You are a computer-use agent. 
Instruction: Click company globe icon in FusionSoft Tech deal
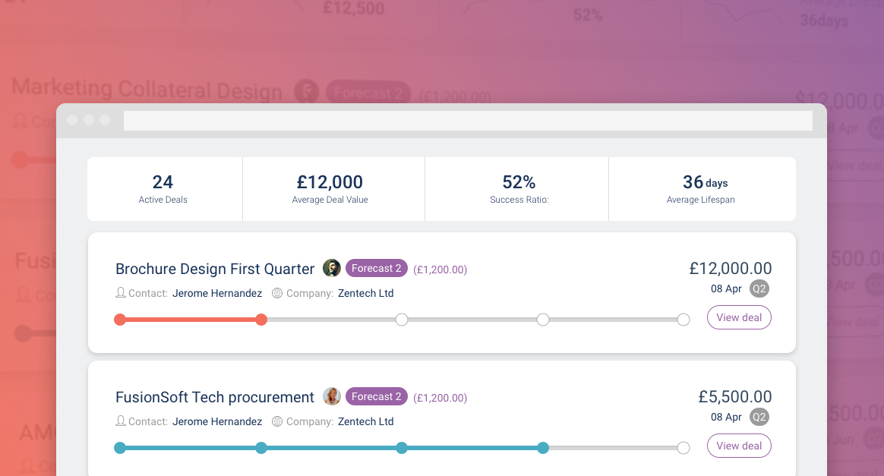(276, 421)
